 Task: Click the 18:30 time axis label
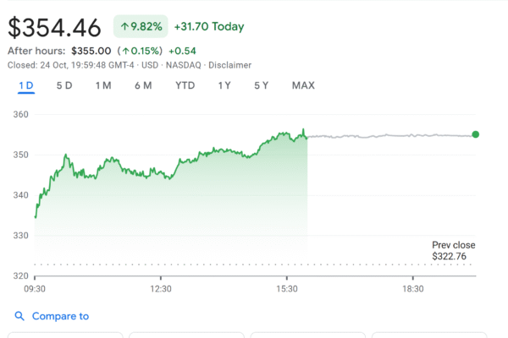point(412,288)
